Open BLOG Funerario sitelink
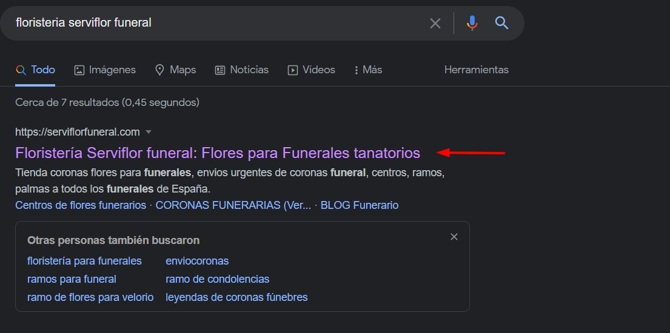Screen dimensions: 670x333 click(x=360, y=205)
